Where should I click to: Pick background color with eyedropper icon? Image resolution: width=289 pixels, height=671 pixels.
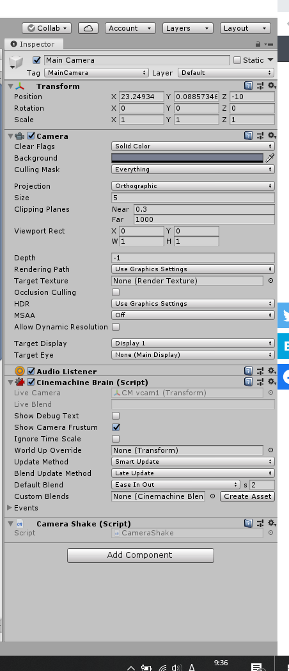click(x=270, y=158)
